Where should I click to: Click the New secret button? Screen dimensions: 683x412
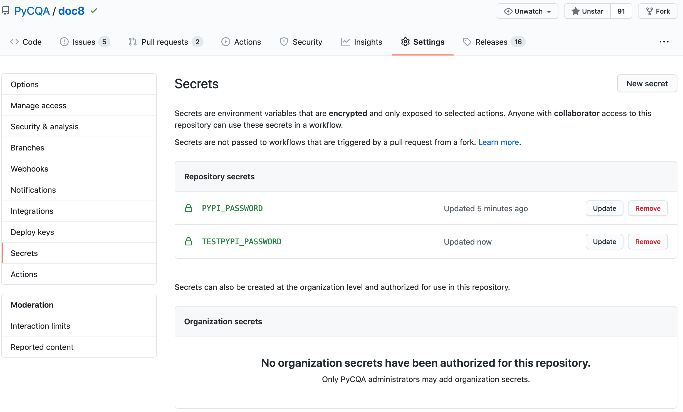pyautogui.click(x=647, y=84)
